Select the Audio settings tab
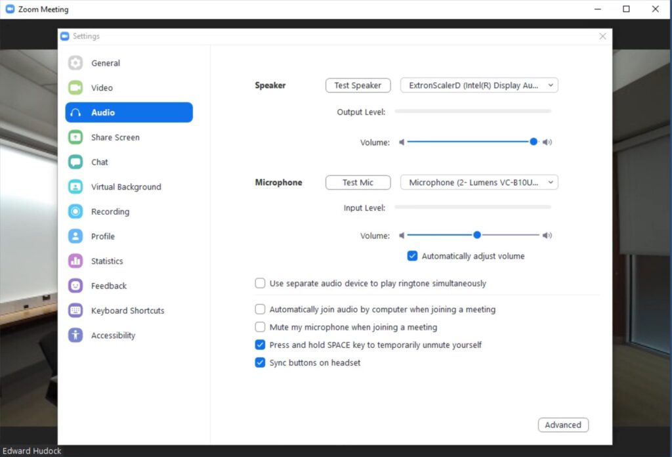This screenshot has height=457, width=672. [129, 112]
